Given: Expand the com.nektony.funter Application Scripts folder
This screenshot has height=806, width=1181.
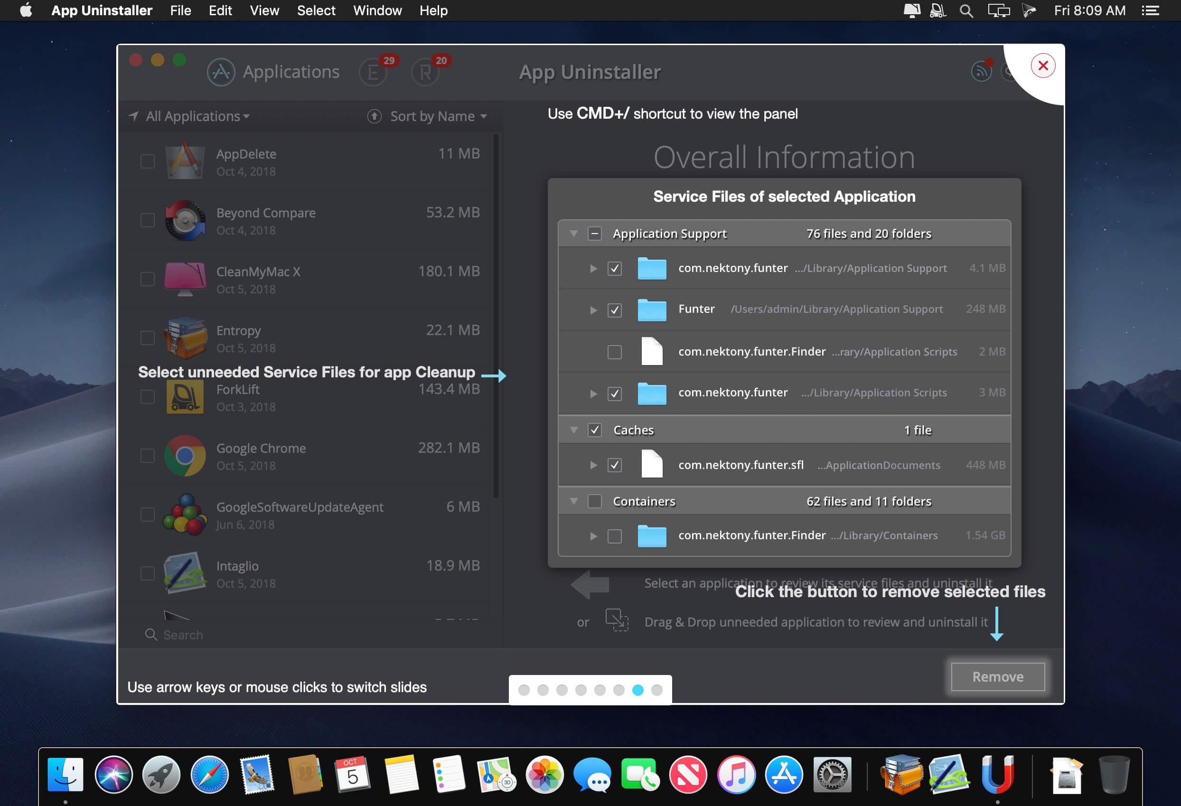Looking at the screenshot, I should (x=593, y=394).
